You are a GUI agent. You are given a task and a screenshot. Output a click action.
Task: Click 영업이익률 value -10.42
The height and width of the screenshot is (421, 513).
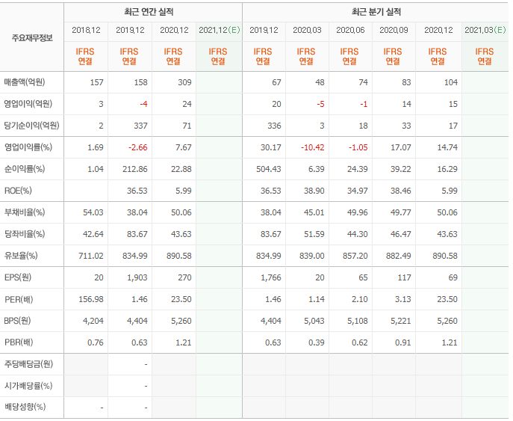pyautogui.click(x=313, y=147)
